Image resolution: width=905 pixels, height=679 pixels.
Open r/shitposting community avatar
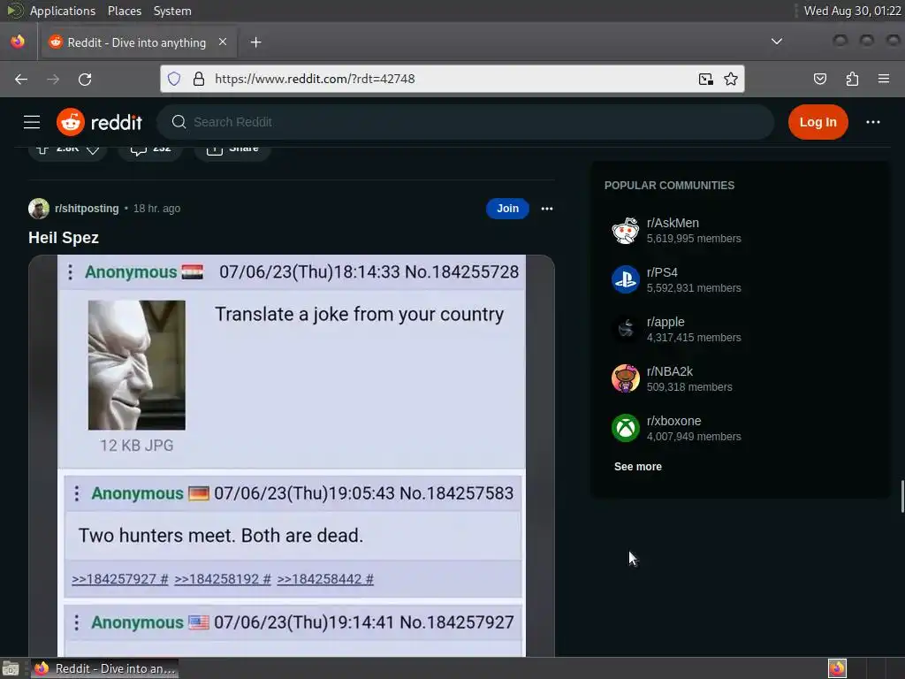39,209
